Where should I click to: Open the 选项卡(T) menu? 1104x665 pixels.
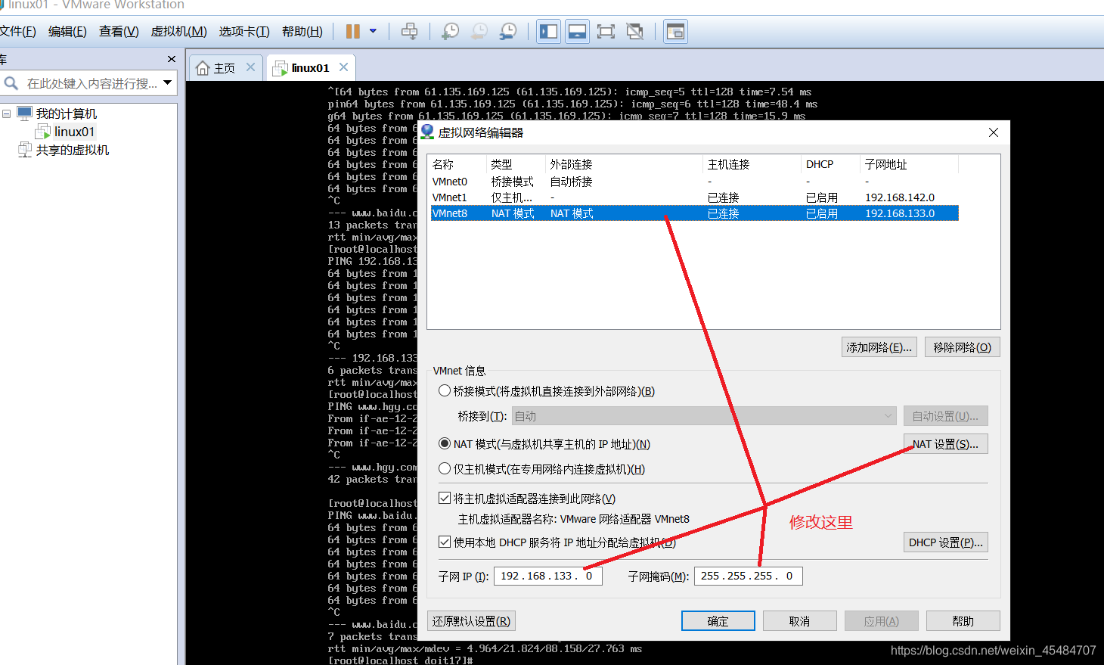244,32
